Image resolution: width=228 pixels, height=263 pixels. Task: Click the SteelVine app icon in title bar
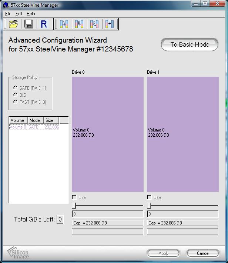tap(6, 5)
